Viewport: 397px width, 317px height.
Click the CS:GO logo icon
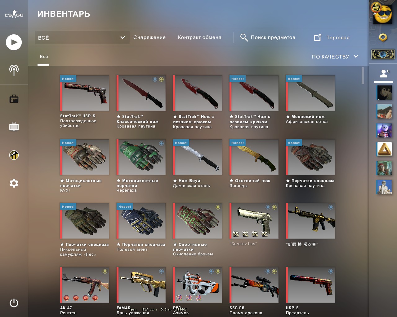[x=14, y=14]
